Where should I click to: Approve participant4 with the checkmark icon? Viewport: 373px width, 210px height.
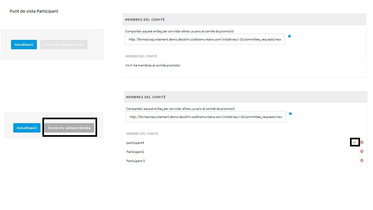pos(355,142)
